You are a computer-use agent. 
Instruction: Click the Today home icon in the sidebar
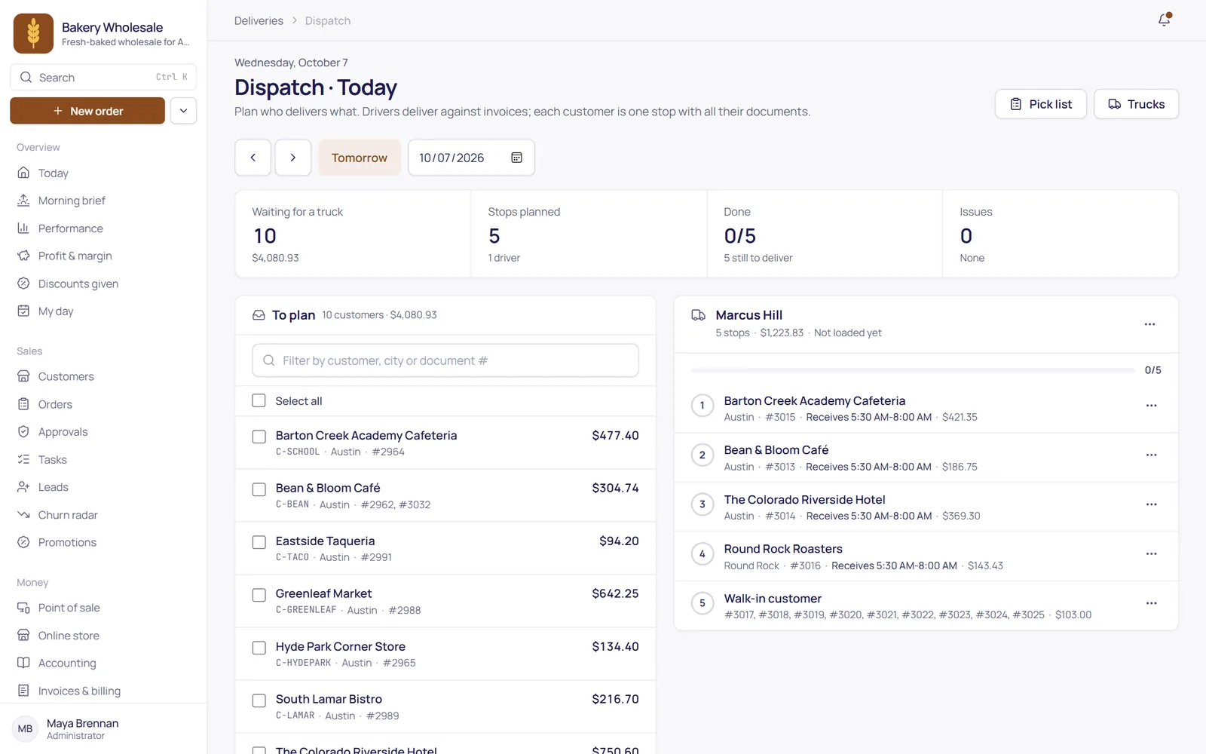coord(23,173)
